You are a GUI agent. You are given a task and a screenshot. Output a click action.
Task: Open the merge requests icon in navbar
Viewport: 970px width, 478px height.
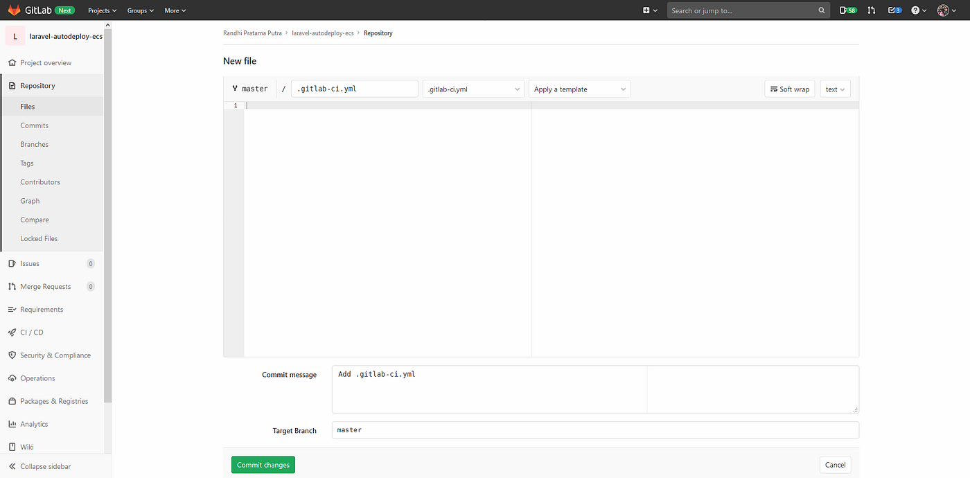click(871, 10)
